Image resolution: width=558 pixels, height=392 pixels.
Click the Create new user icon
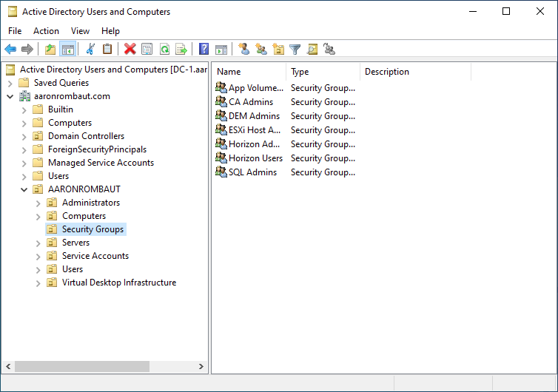(243, 50)
